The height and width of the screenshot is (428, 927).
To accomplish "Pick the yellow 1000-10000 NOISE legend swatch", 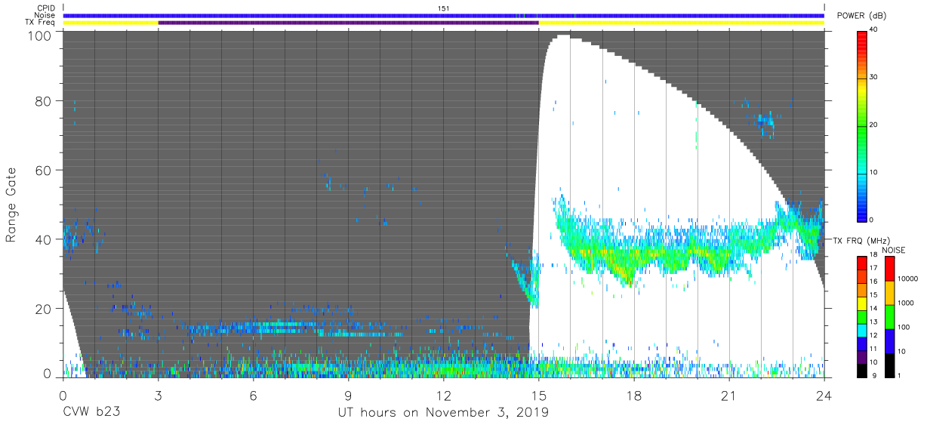I will (x=889, y=293).
